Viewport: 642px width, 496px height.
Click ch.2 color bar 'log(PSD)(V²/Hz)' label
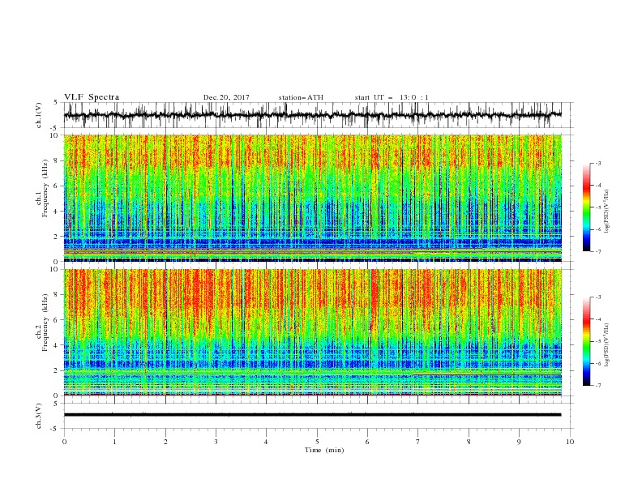[x=606, y=344]
